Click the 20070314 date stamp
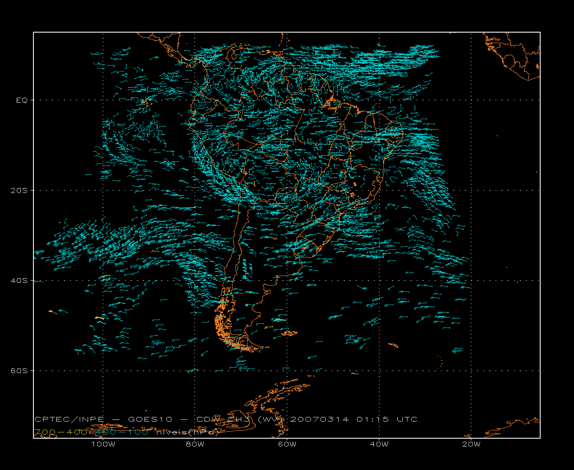The height and width of the screenshot is (470, 574). (x=319, y=419)
